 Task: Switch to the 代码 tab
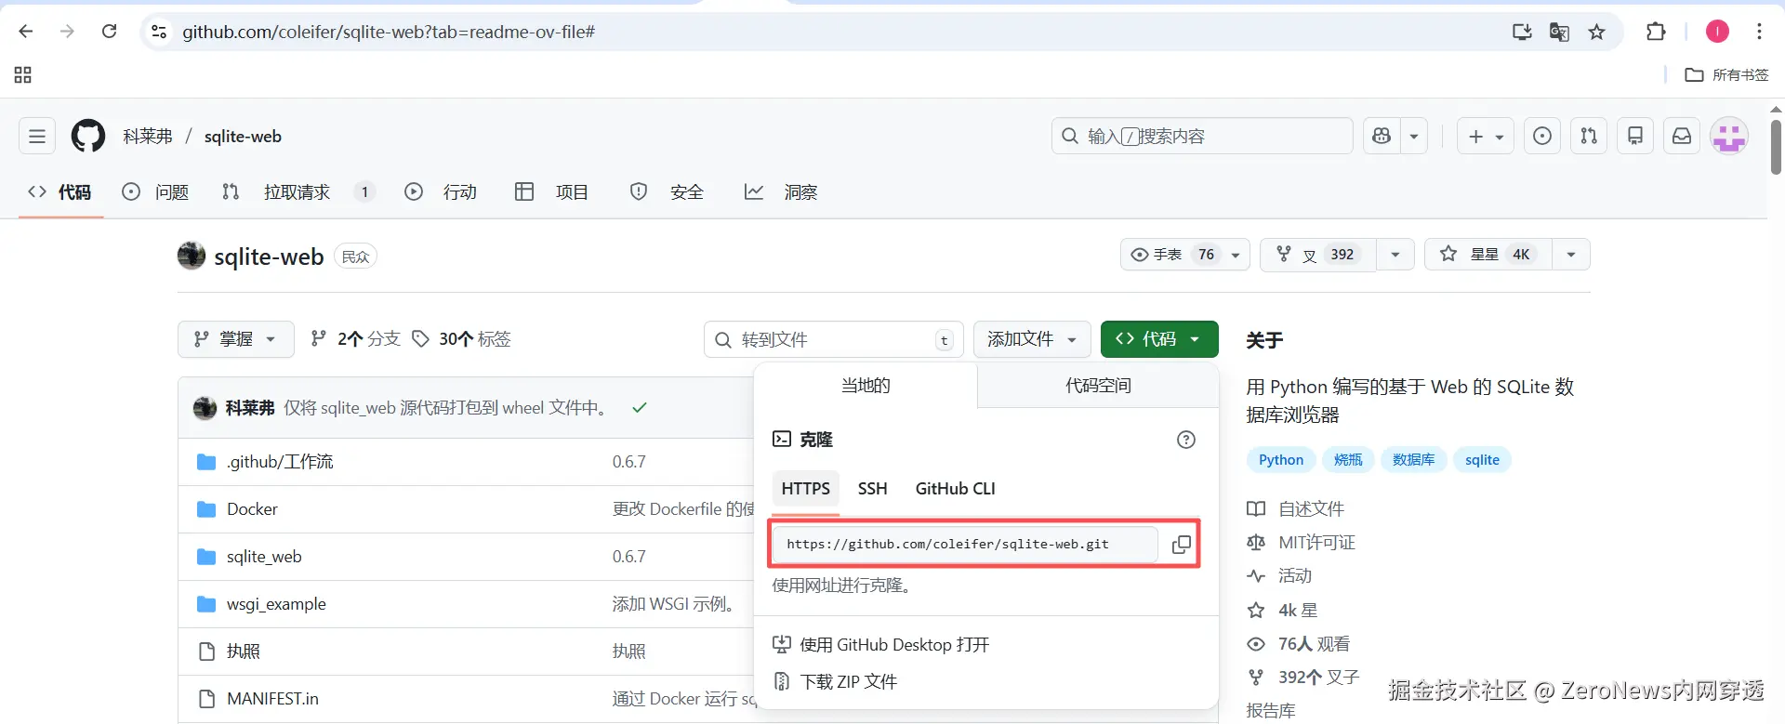coord(61,192)
